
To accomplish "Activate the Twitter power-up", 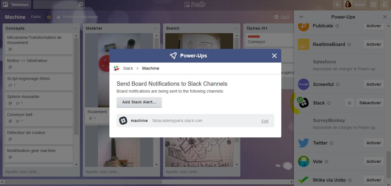I will [374, 143].
